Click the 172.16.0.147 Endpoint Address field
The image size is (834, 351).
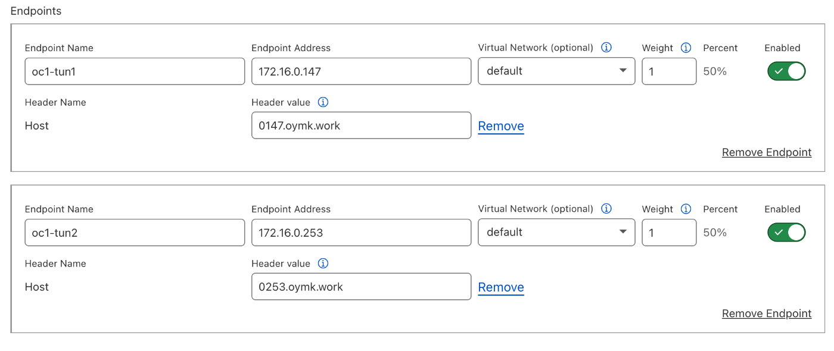[x=361, y=71]
